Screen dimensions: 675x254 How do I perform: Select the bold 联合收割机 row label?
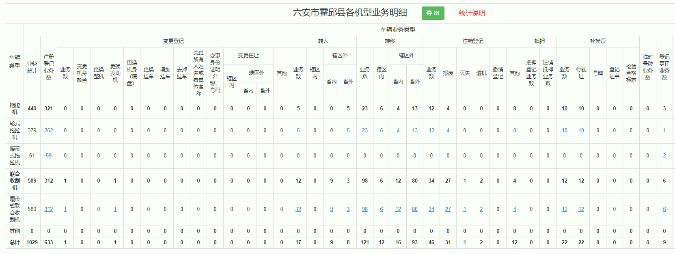click(15, 181)
